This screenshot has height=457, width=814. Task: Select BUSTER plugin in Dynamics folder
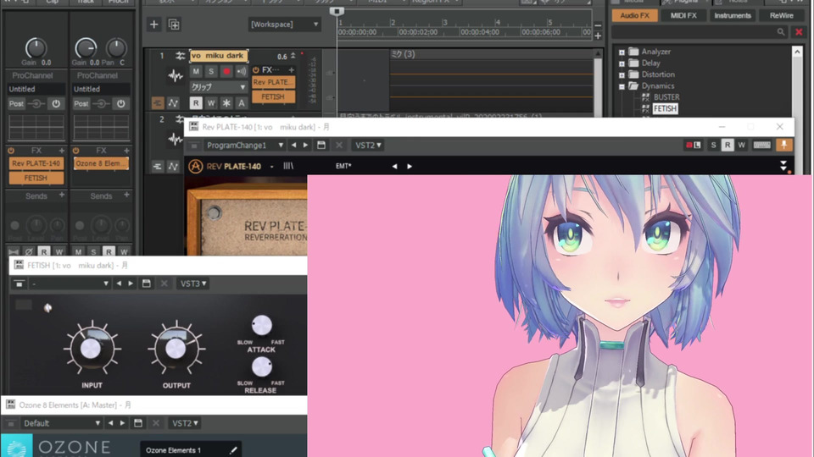666,97
